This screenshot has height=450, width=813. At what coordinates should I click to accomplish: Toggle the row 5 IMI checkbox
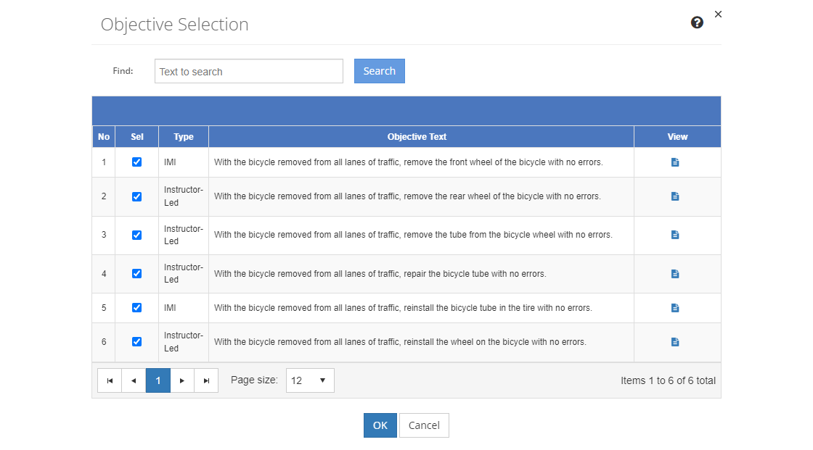pyautogui.click(x=137, y=307)
